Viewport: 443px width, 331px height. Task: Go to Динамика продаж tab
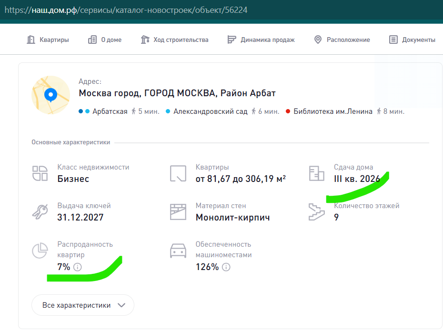click(x=261, y=40)
